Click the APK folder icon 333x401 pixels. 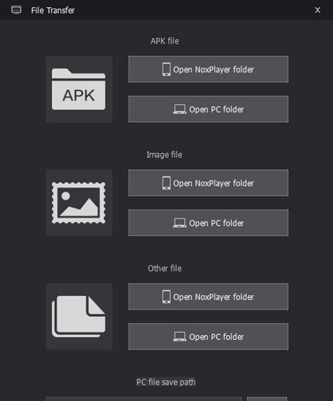coord(79,89)
